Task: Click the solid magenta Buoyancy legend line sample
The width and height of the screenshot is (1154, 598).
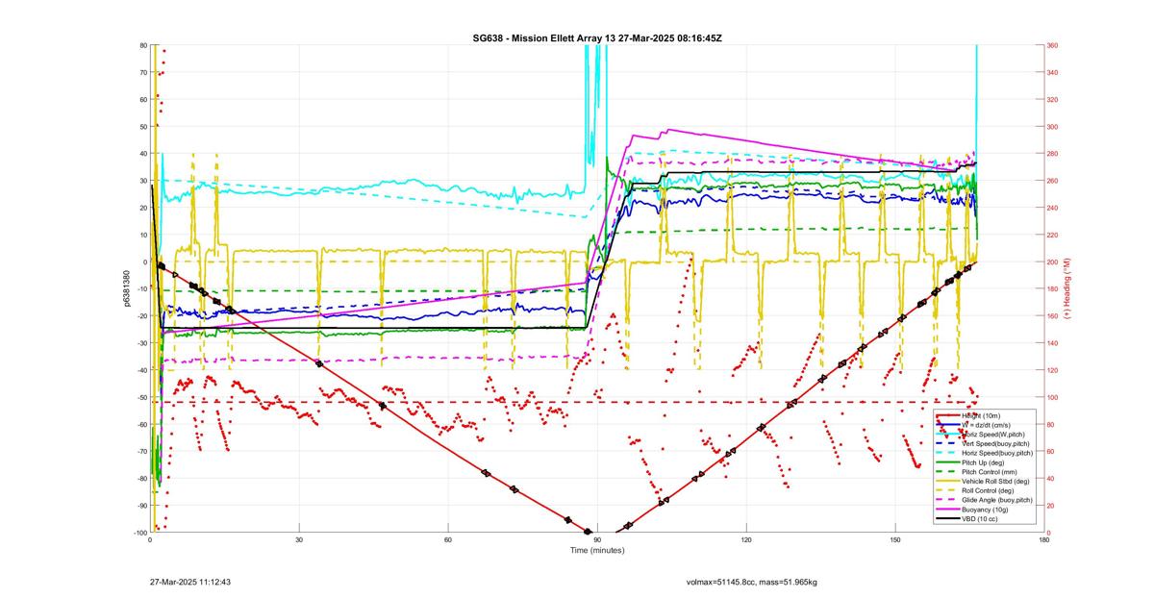Action: tap(948, 510)
